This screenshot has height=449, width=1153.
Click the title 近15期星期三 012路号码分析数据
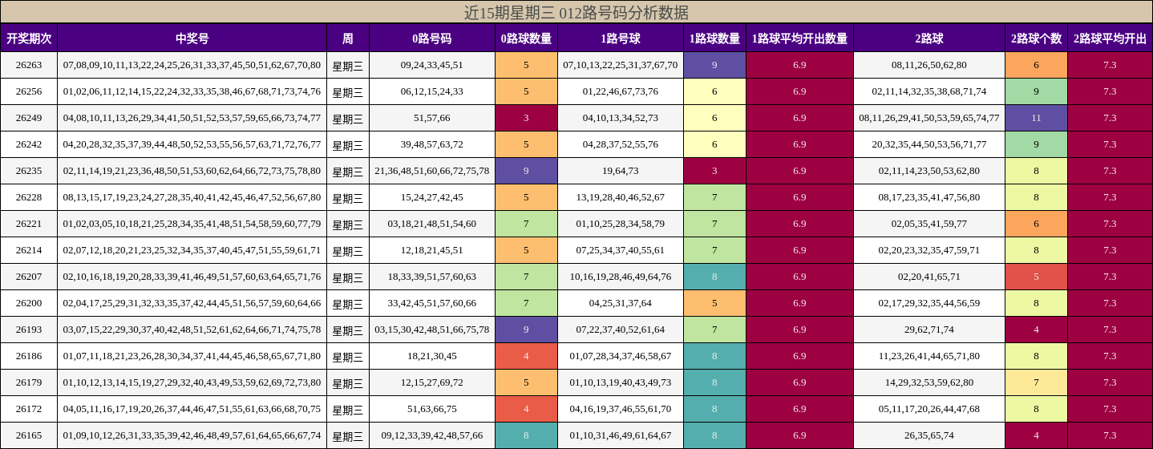(576, 12)
